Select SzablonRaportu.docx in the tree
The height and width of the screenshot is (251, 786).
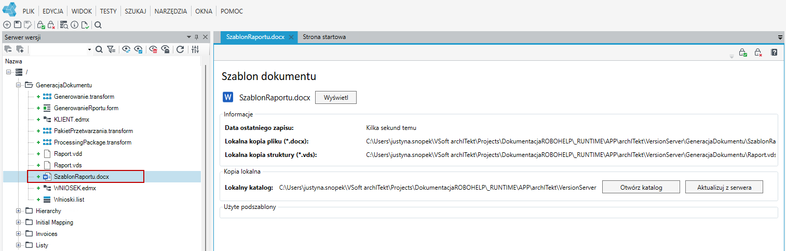82,177
